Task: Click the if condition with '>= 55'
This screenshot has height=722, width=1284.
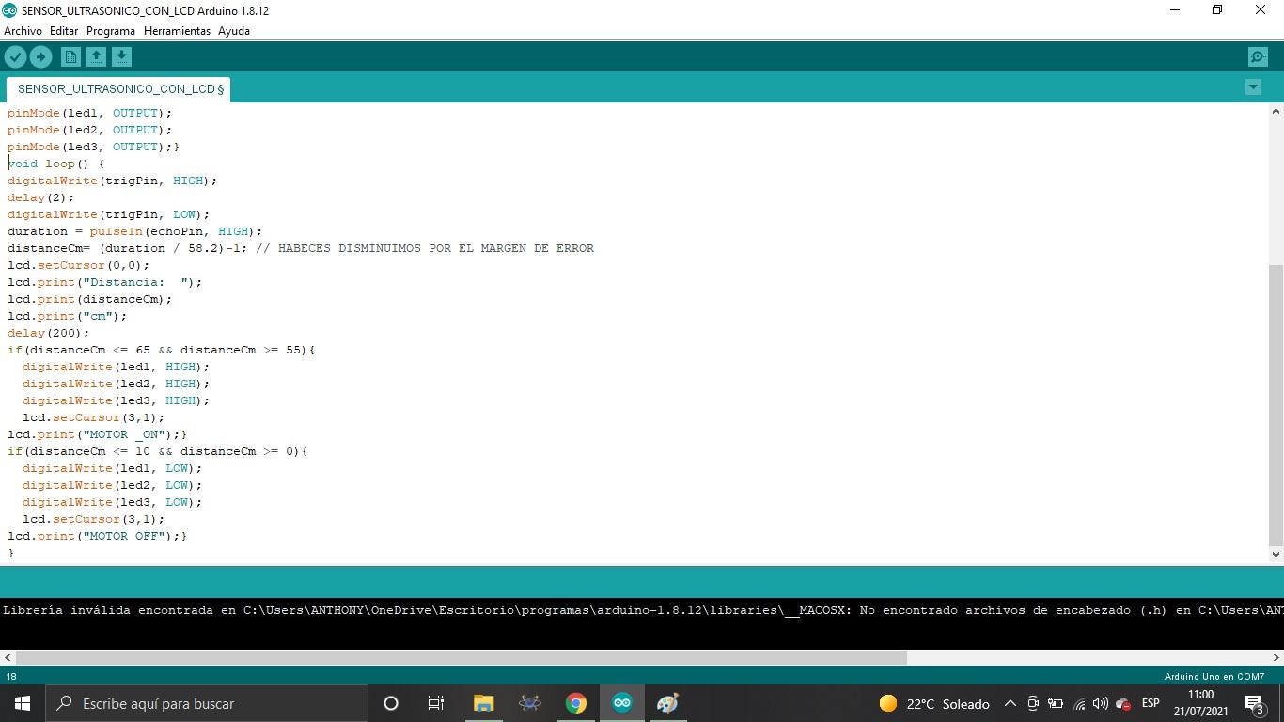Action: click(162, 350)
